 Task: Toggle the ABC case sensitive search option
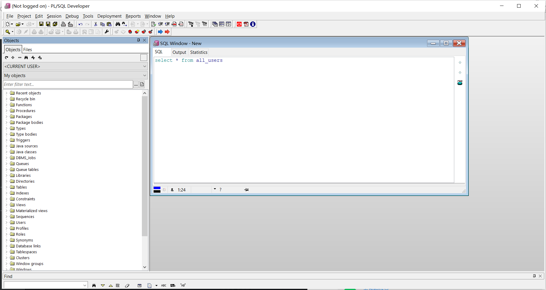pos(164,285)
